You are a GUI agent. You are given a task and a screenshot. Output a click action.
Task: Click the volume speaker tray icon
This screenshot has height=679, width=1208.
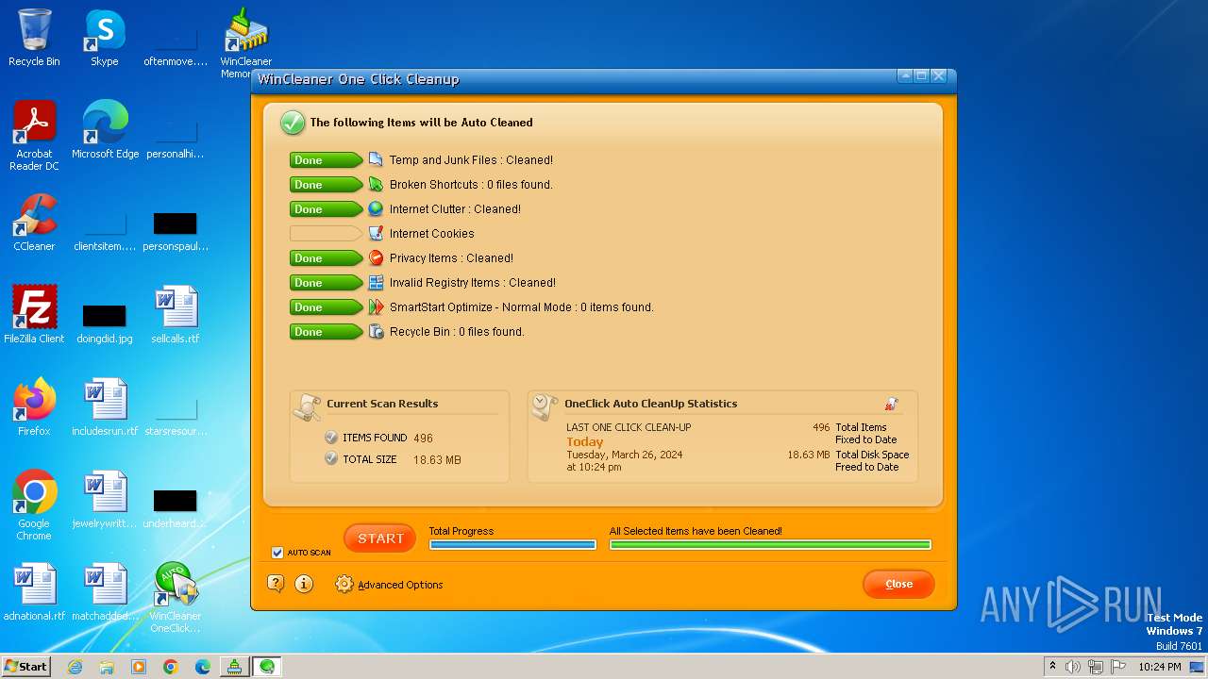tap(1073, 667)
